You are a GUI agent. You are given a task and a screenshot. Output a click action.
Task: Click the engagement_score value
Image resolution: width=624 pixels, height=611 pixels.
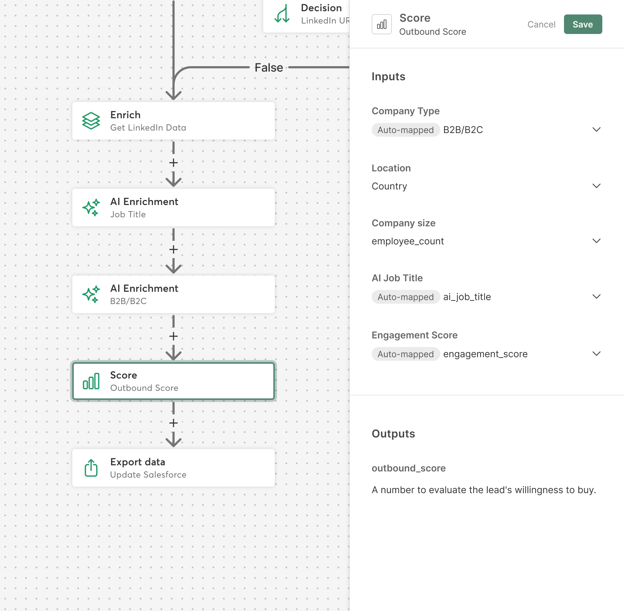tap(485, 354)
